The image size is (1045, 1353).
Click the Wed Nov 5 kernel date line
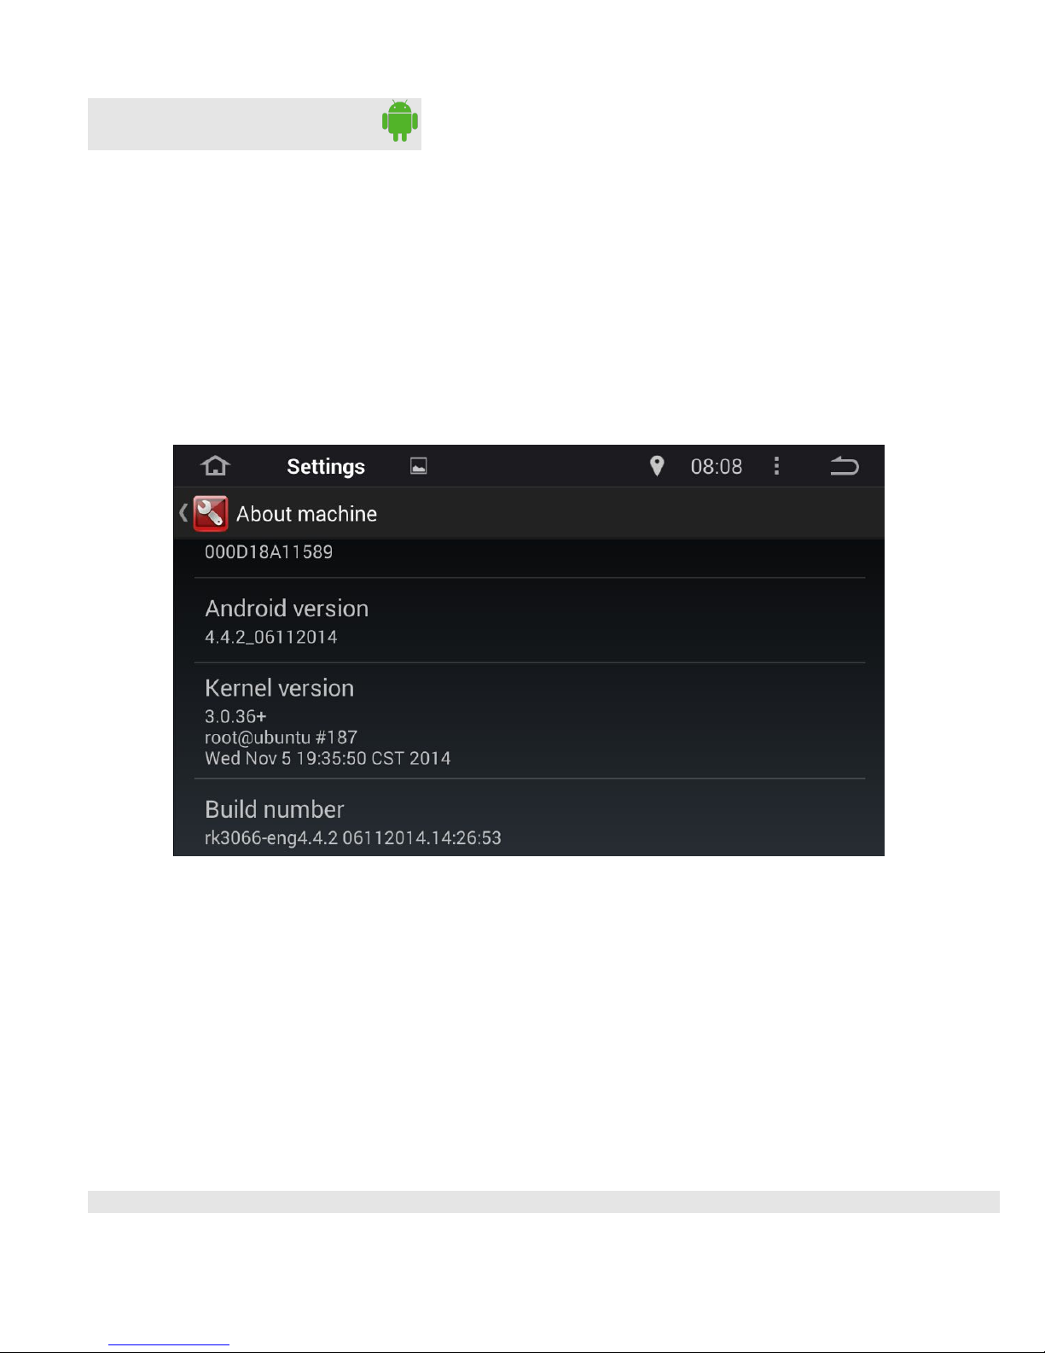point(328,759)
